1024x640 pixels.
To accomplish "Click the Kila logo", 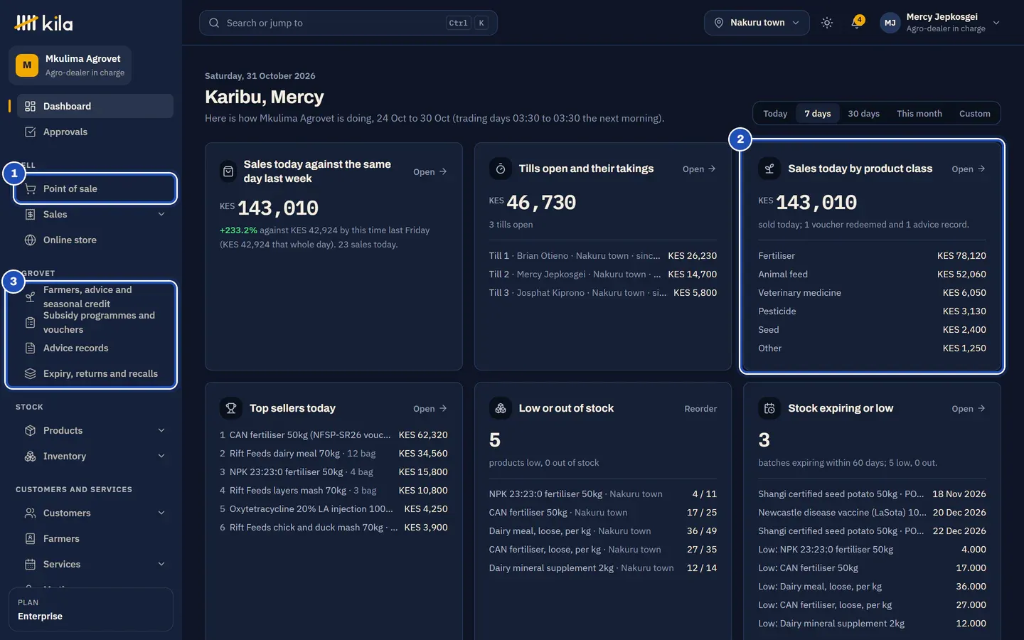I will (x=43, y=23).
